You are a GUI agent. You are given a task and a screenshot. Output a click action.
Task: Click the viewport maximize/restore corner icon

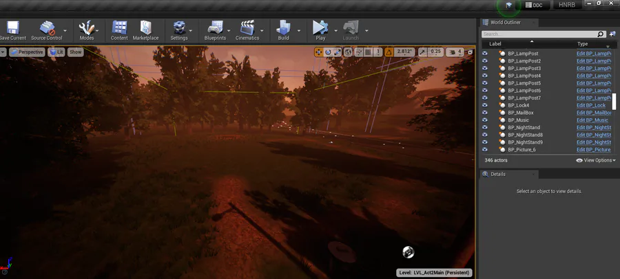pos(470,52)
